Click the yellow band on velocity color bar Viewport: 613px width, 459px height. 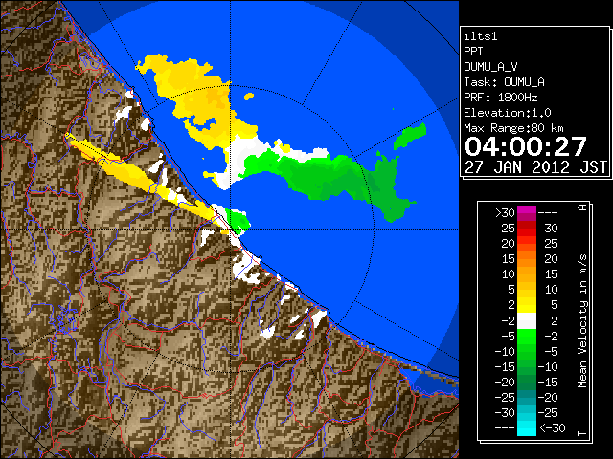click(527, 305)
